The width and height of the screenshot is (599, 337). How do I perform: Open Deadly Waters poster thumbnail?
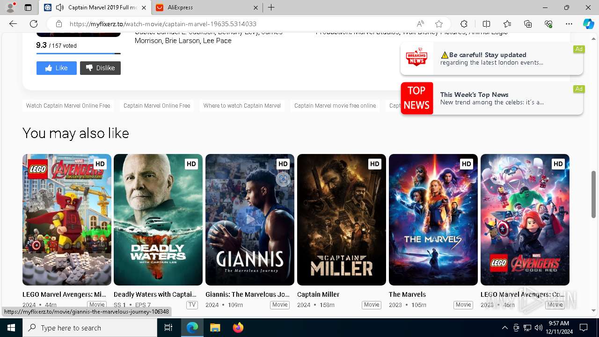click(158, 220)
